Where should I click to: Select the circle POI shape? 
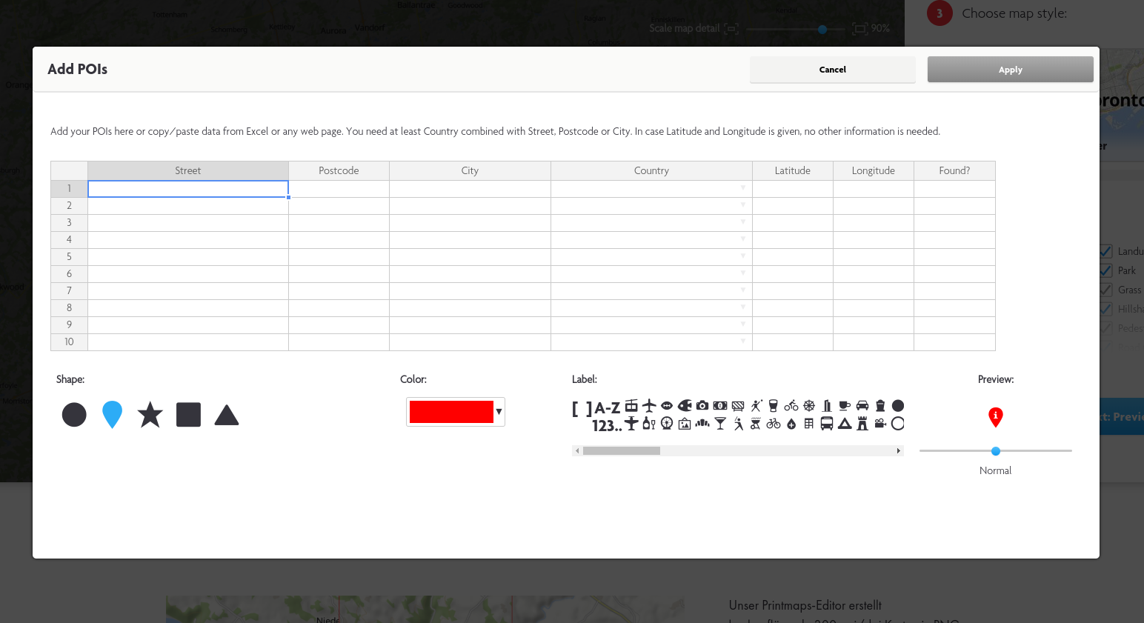pyautogui.click(x=74, y=415)
